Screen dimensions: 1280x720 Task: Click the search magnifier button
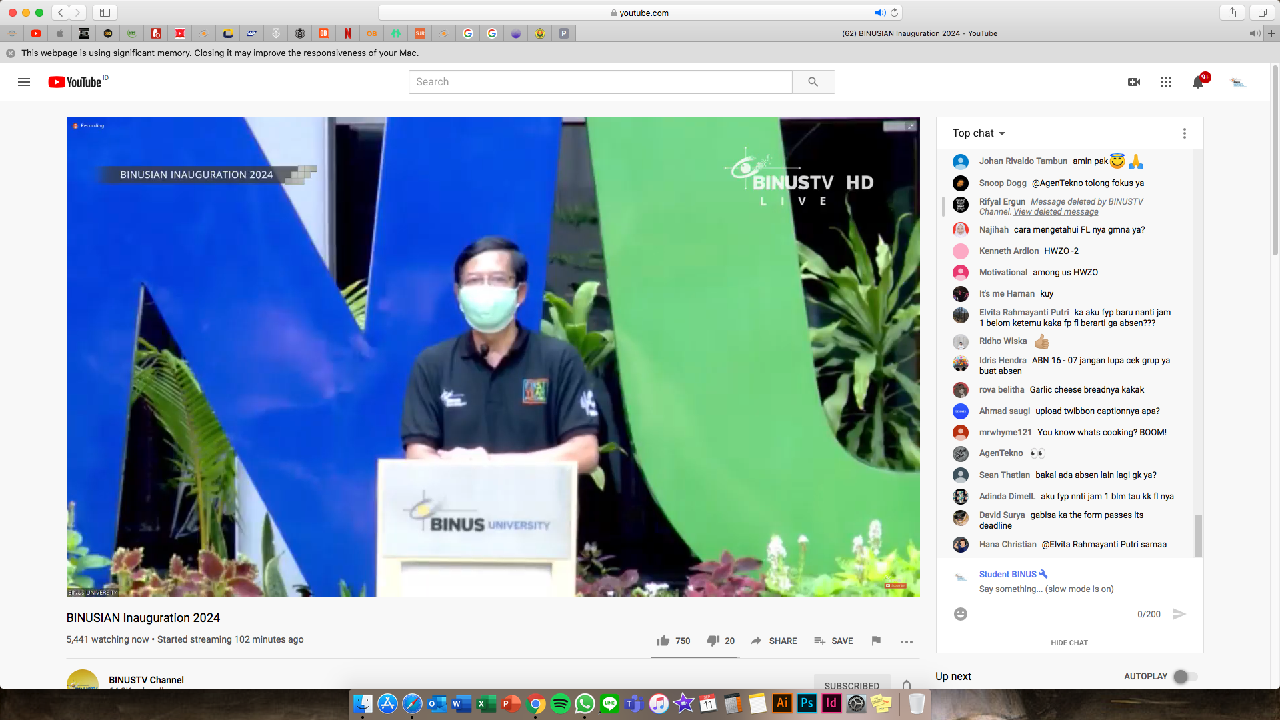coord(813,82)
